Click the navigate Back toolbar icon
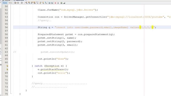 [18, 3]
